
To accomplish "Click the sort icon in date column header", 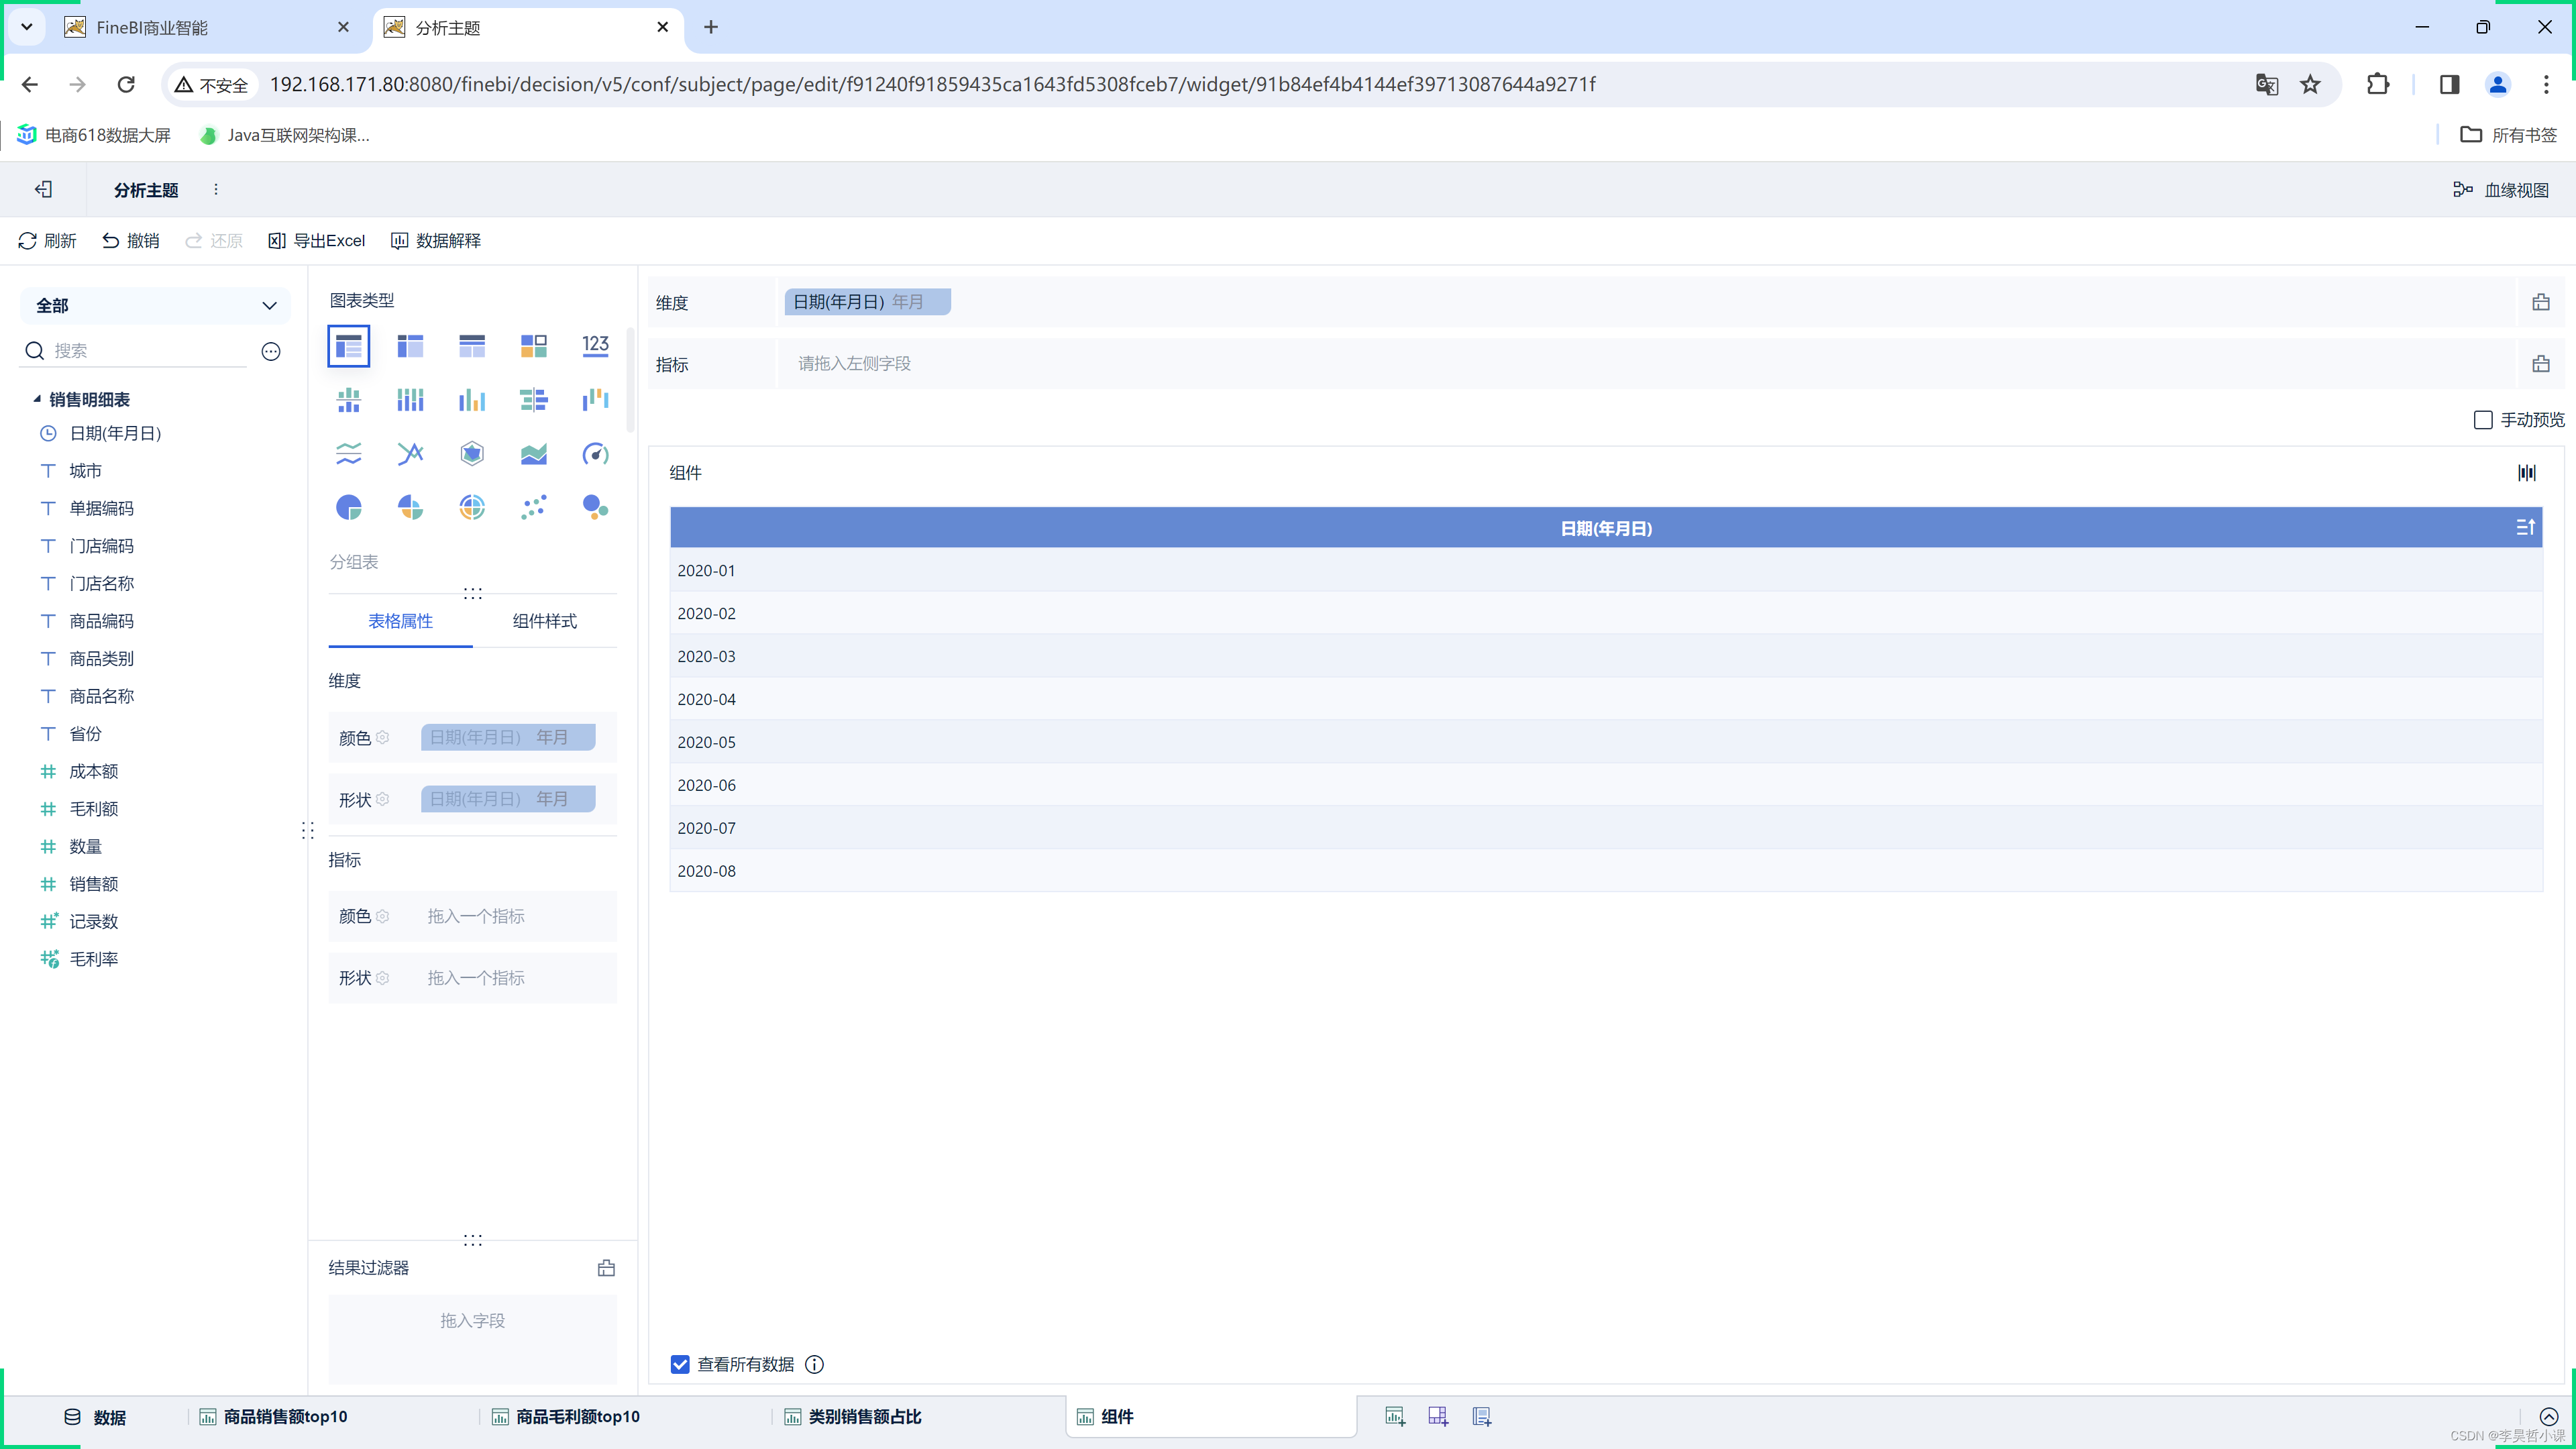I will pos(2525,527).
